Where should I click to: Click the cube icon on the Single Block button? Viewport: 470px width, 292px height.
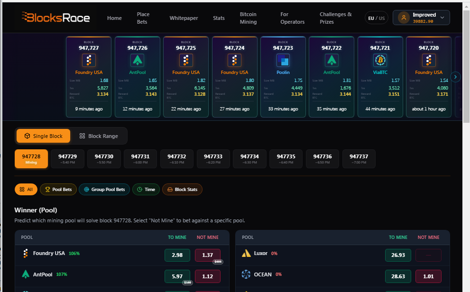pyautogui.click(x=27, y=136)
